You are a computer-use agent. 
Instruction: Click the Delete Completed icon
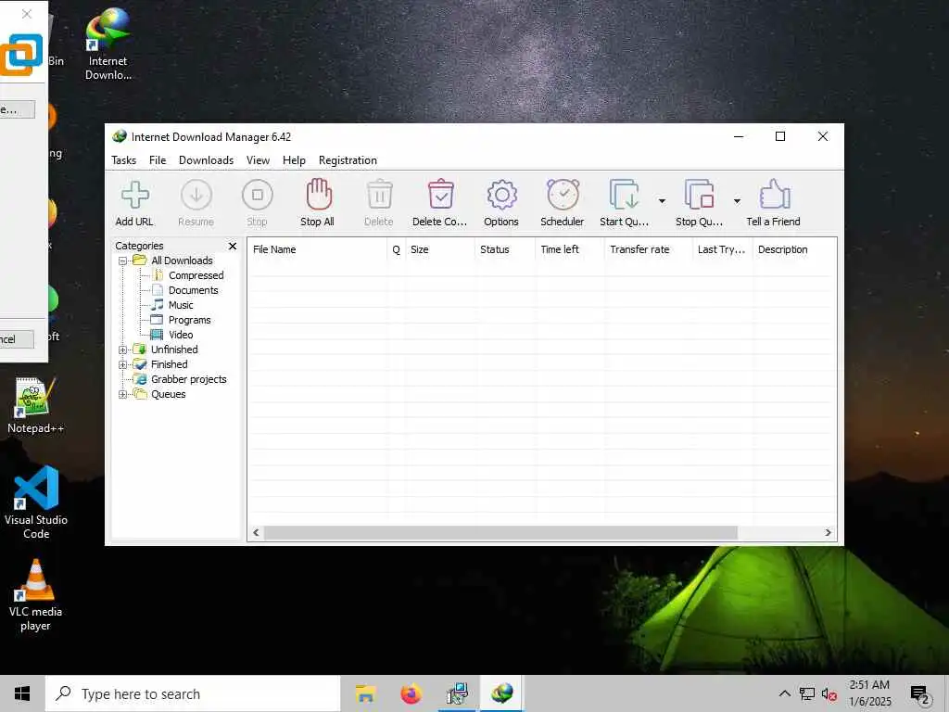pyautogui.click(x=440, y=195)
